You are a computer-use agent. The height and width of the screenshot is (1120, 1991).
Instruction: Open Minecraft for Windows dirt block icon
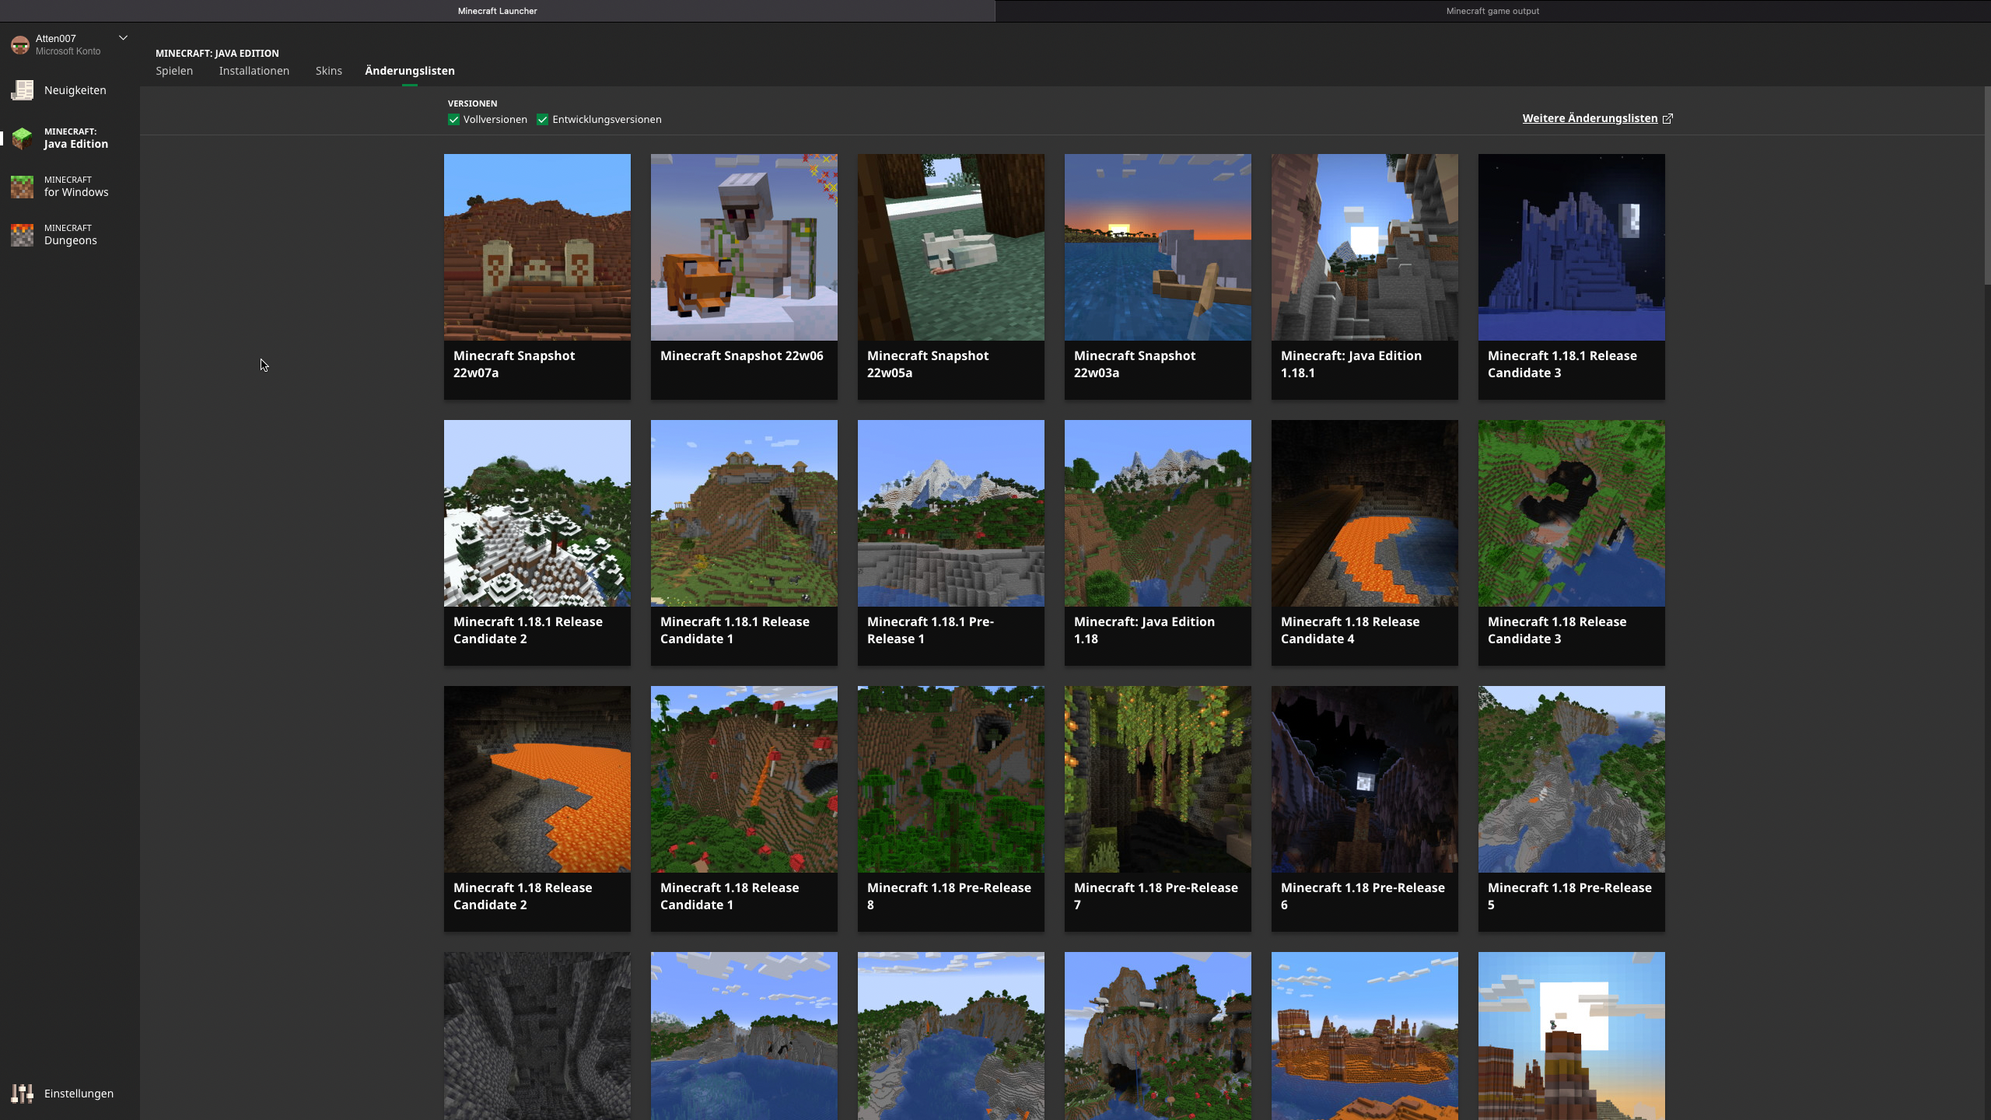pyautogui.click(x=23, y=187)
